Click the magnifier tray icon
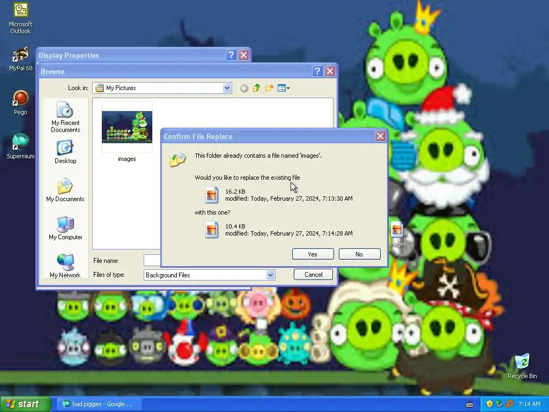This screenshot has width=549, height=412. click(509, 404)
